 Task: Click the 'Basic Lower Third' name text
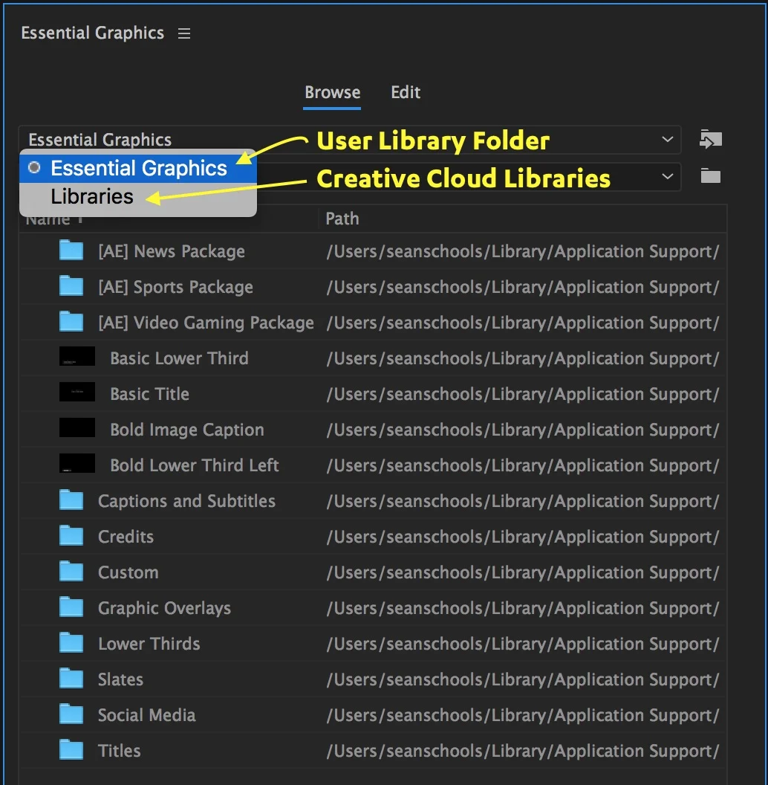pos(179,358)
